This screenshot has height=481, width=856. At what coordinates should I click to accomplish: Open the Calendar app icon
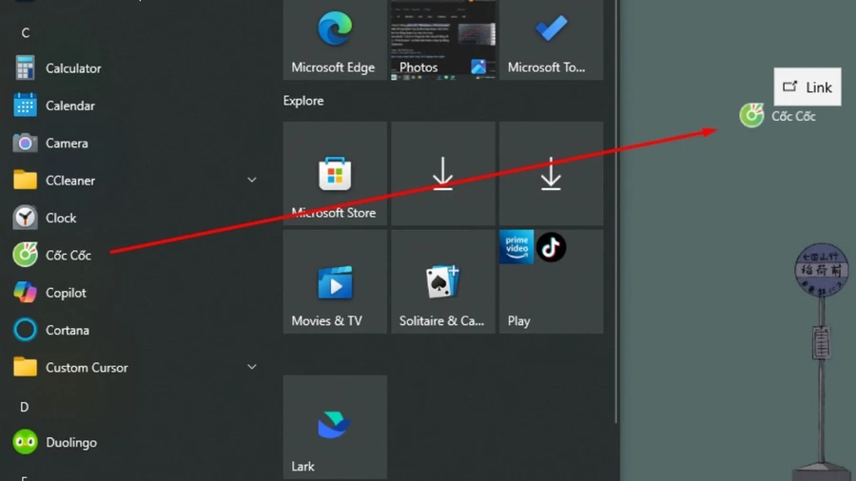[x=25, y=106]
